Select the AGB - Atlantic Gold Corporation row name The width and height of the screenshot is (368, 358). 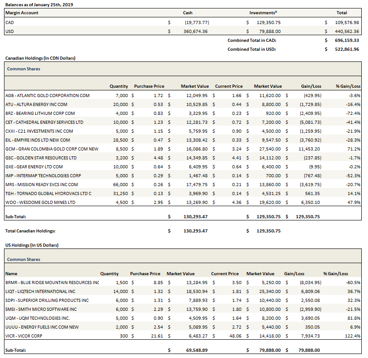(47, 95)
